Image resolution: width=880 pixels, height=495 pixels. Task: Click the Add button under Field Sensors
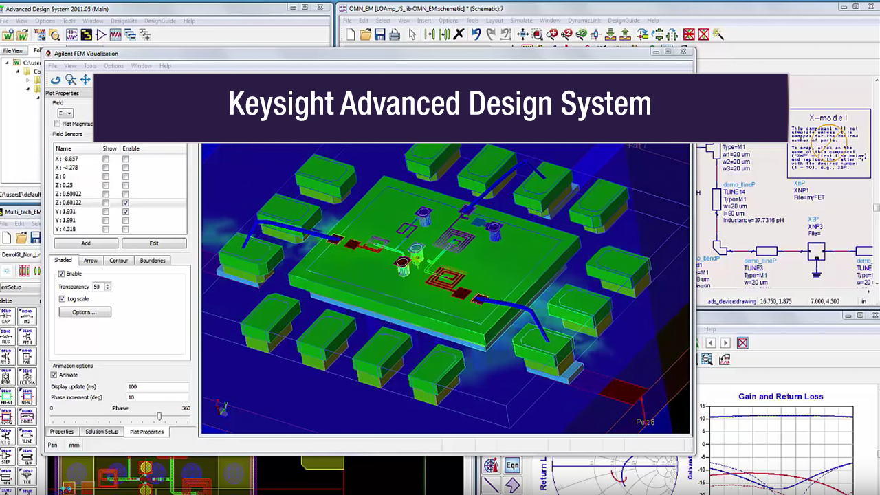86,243
